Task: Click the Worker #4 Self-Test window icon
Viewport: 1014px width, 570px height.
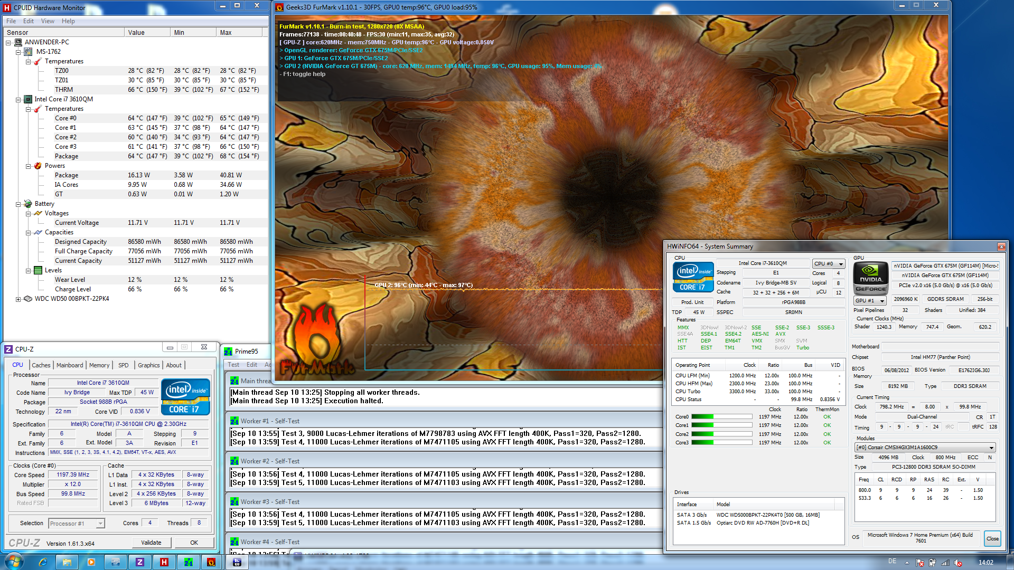Action: (234, 542)
